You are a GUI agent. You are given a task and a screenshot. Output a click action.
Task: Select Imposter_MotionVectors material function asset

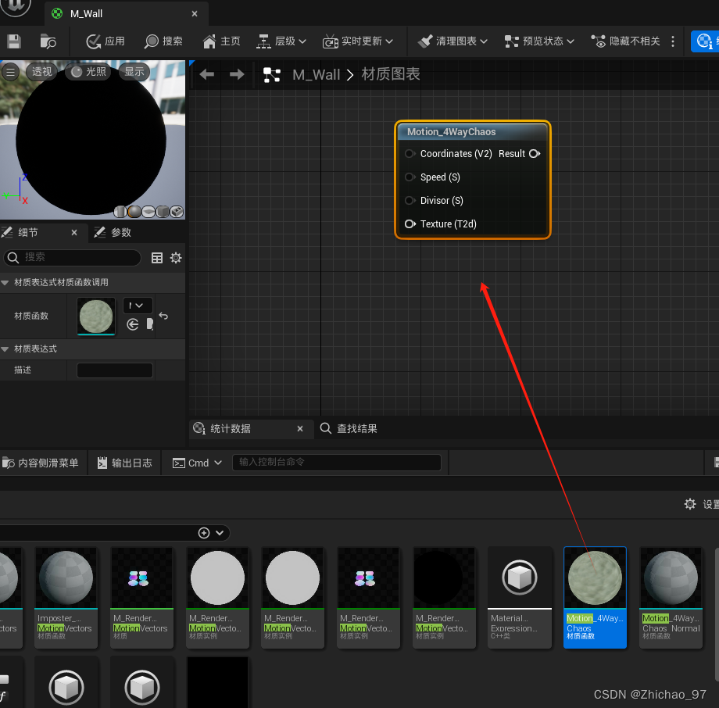point(66,597)
